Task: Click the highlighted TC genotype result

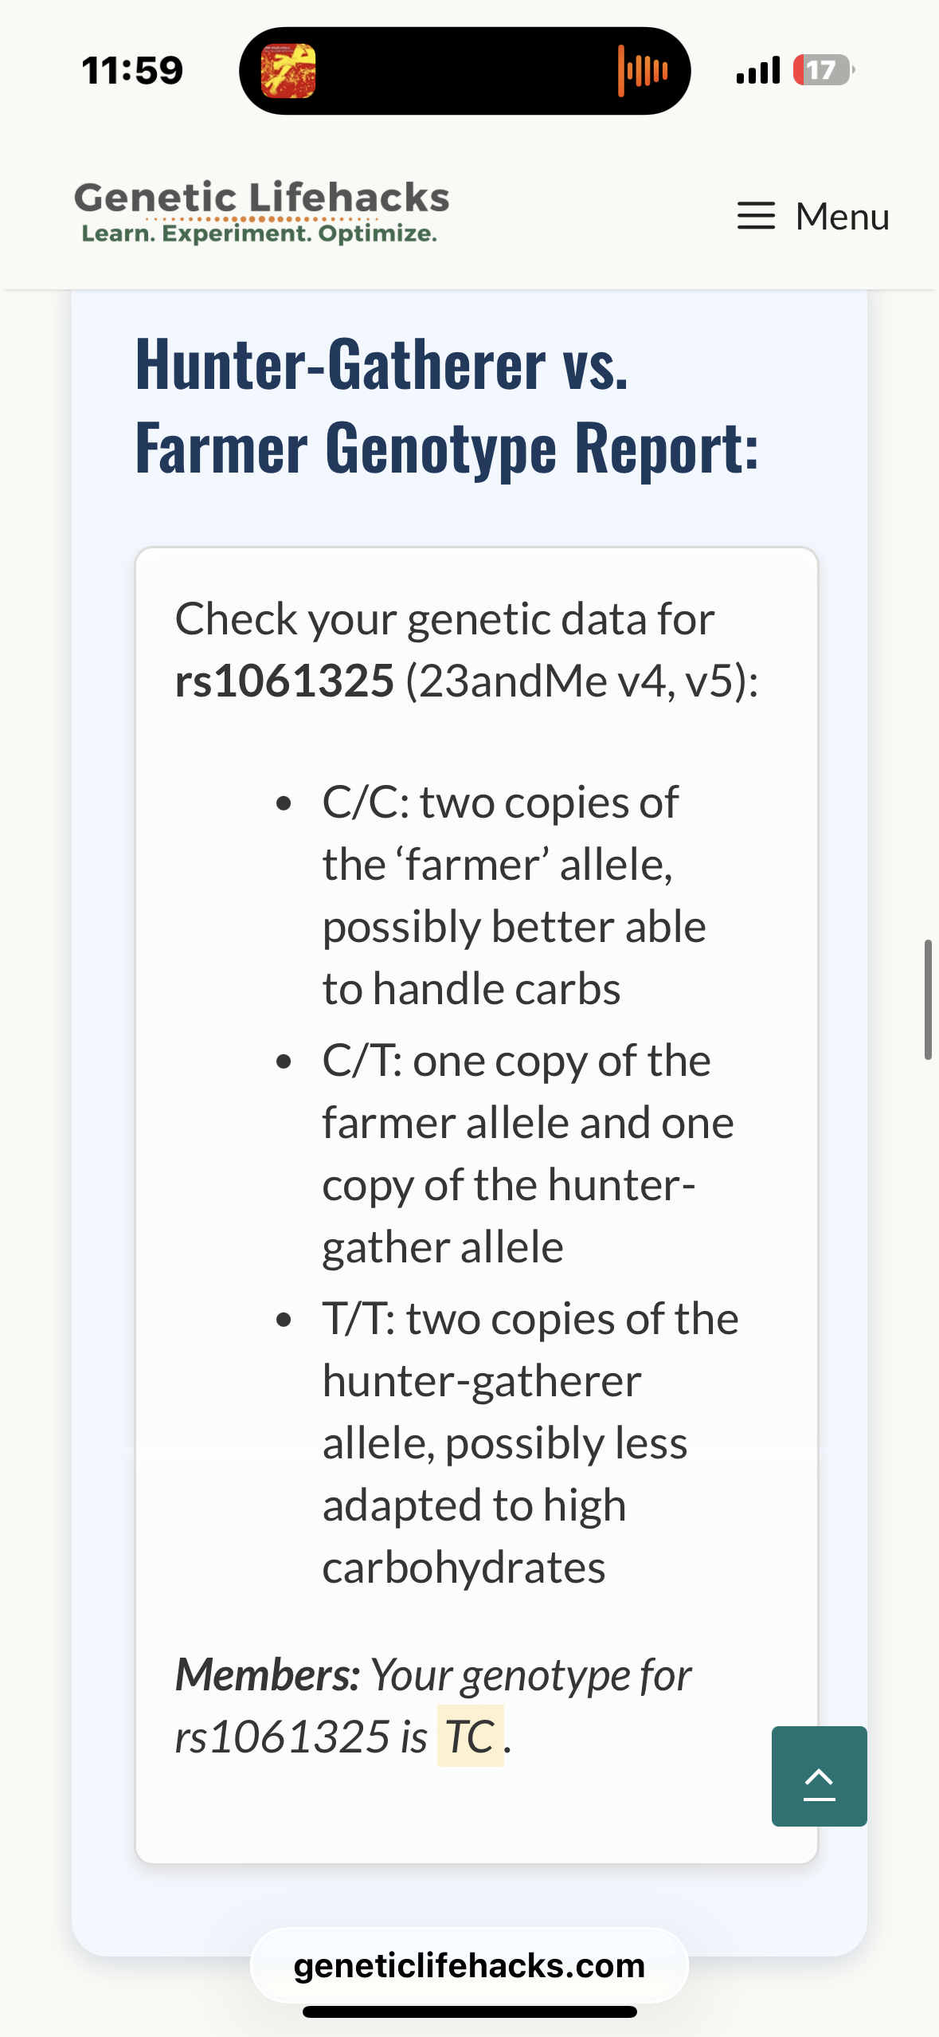Action: 470,1737
